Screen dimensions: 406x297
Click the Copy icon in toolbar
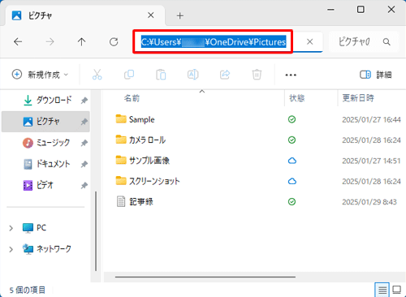coord(129,75)
